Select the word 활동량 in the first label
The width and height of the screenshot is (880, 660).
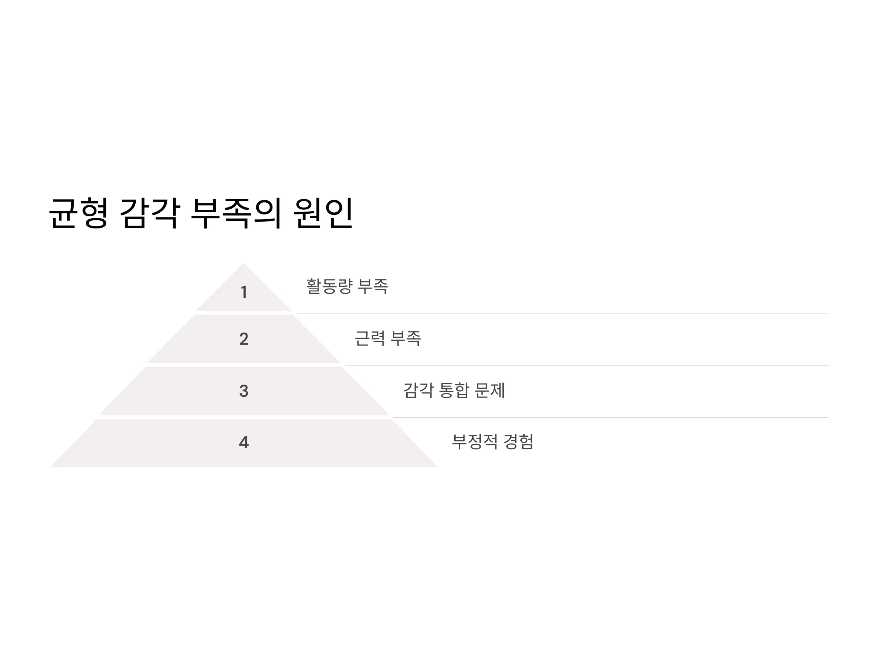(329, 286)
